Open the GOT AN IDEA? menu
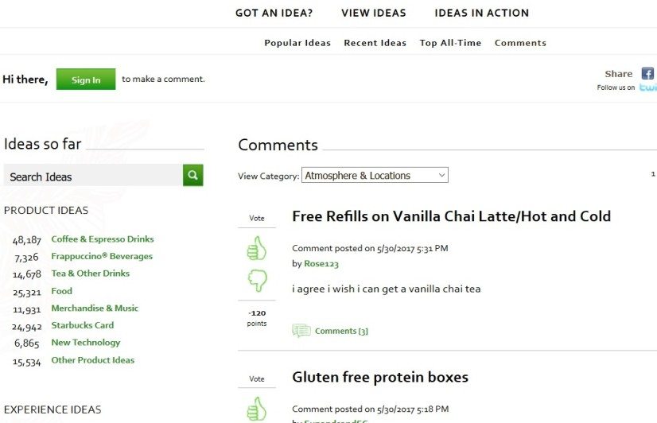657x423 pixels. (x=274, y=13)
